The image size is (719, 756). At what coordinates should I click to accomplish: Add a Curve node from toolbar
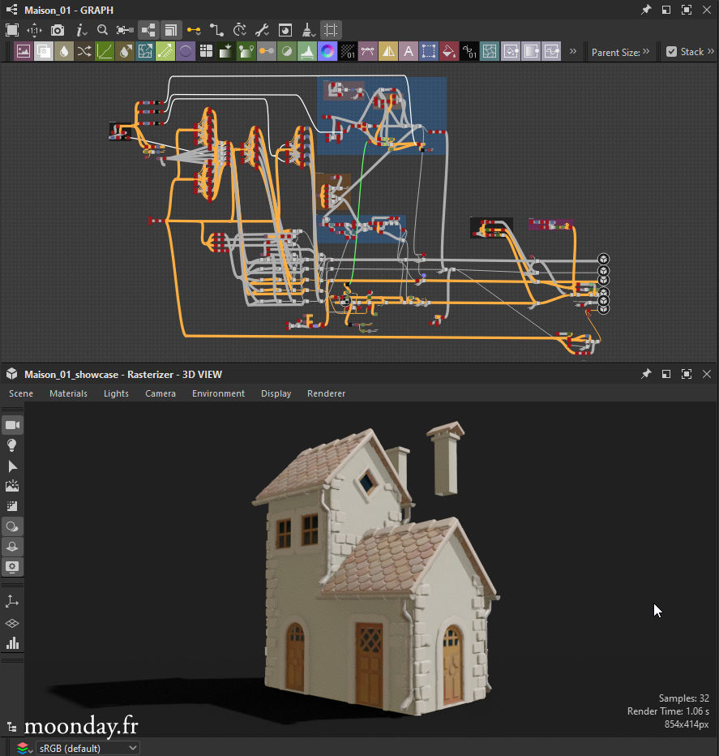(105, 52)
